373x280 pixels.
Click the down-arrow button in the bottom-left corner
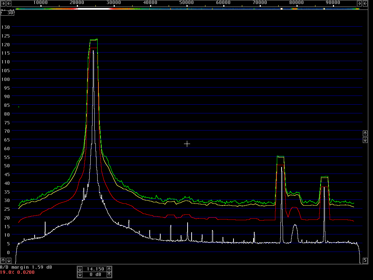coord(9,260)
